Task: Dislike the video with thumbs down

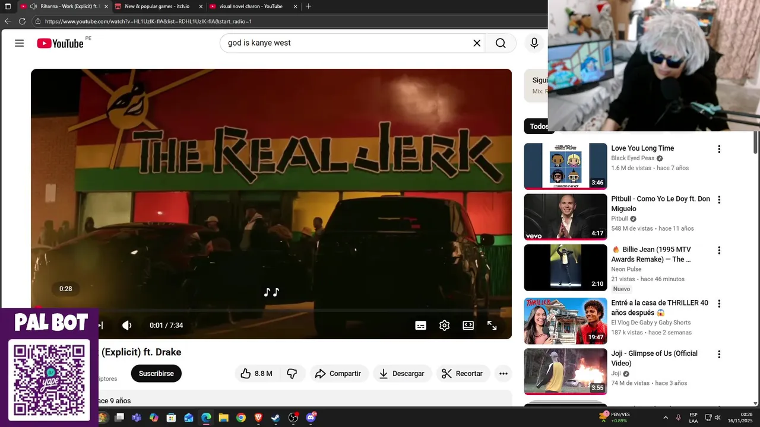Action: coord(292,374)
